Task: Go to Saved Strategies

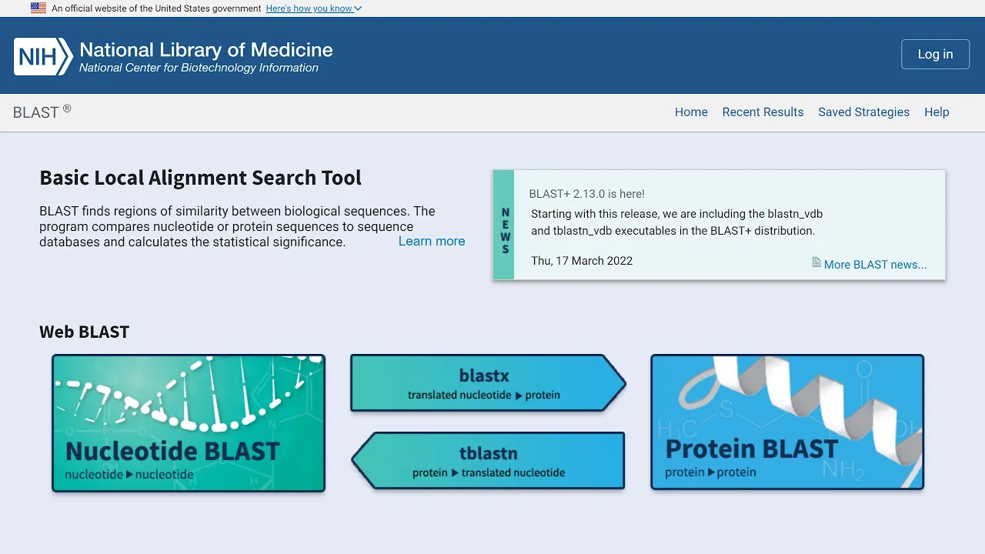Action: (x=863, y=112)
